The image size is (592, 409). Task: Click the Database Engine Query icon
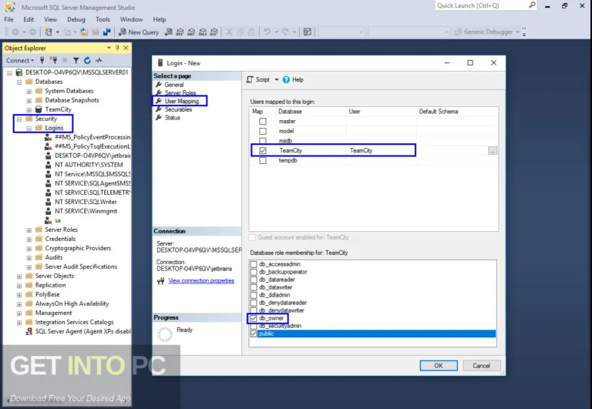[x=169, y=32]
